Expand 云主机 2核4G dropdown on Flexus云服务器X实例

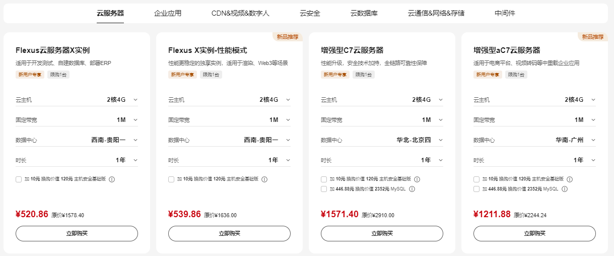pyautogui.click(x=77, y=100)
